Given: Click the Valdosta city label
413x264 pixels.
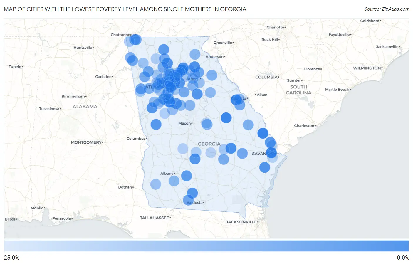Looking at the screenshot, I should coord(195,203).
